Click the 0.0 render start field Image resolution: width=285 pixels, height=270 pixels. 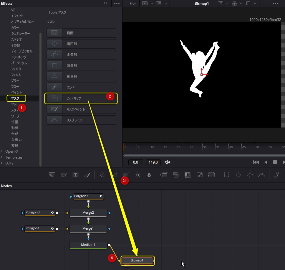[x=136, y=162]
